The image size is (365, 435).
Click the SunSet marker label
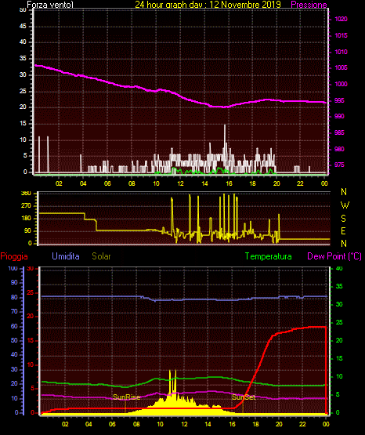(244, 397)
